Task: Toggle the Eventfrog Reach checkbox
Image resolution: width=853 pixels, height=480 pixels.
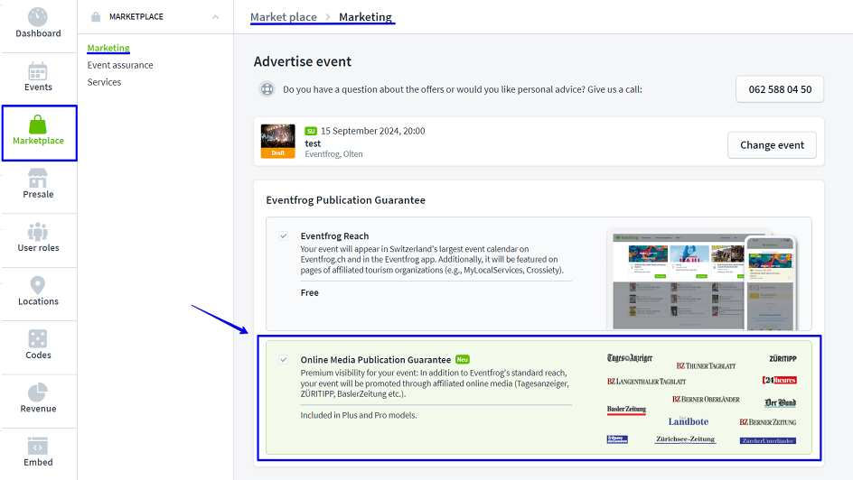Action: tap(284, 235)
